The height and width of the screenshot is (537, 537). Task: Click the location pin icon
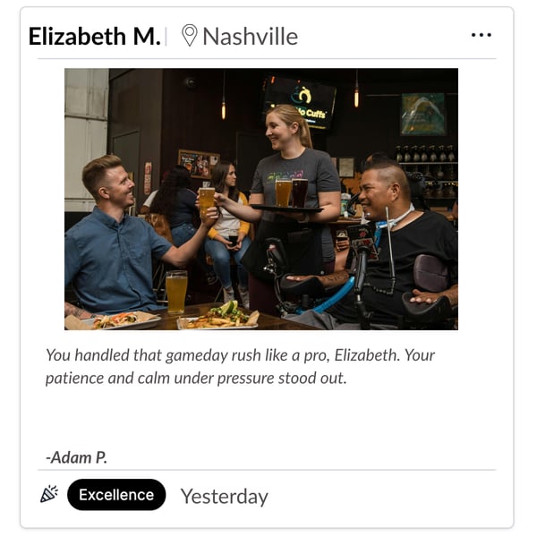coord(190,35)
